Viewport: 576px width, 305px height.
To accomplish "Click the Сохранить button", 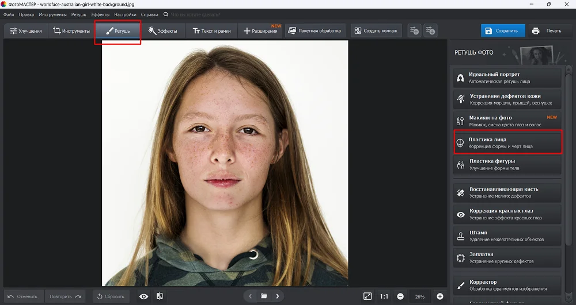I will coord(502,31).
